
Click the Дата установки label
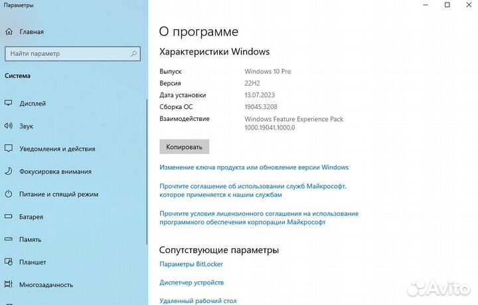pos(183,95)
